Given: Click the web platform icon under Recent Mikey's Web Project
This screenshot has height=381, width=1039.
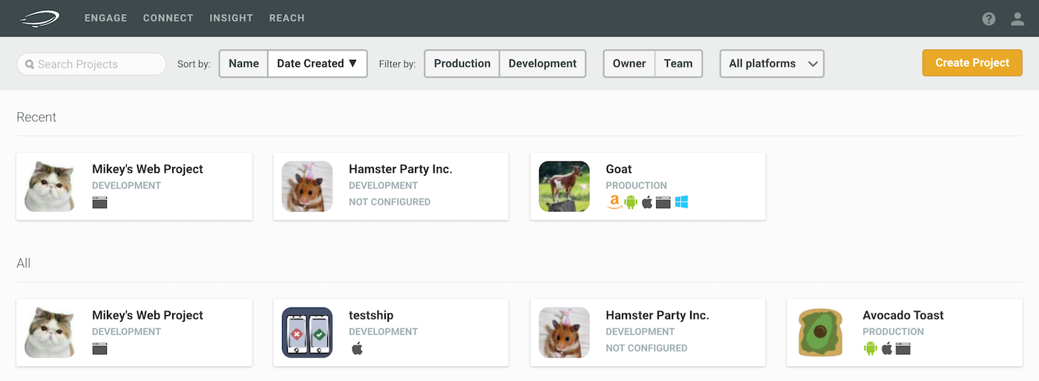Looking at the screenshot, I should [99, 202].
